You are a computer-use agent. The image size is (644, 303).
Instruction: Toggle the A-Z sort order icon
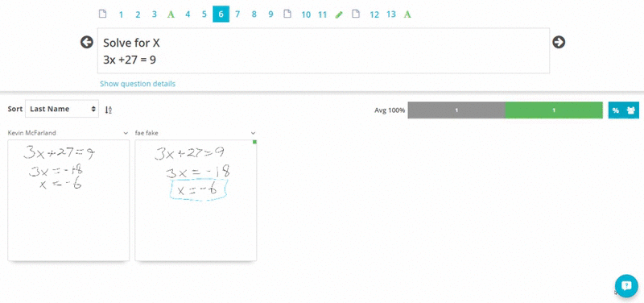point(109,110)
